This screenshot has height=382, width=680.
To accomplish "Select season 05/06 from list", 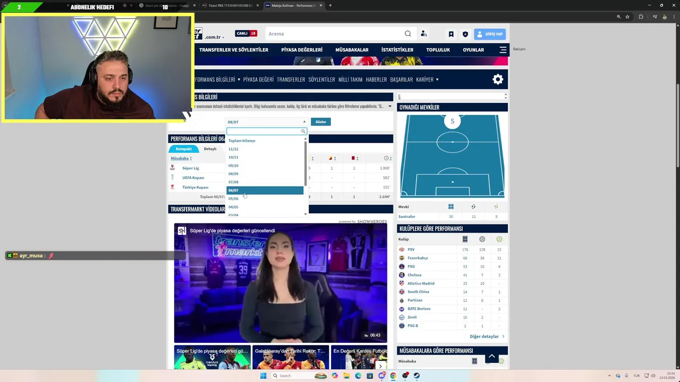I will 233,198.
